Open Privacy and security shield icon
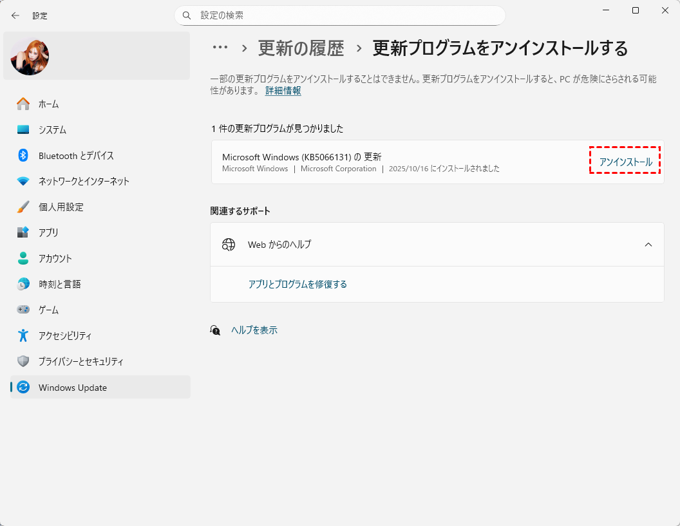This screenshot has width=680, height=526. pos(23,361)
